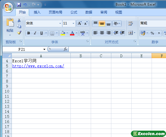Image resolution: width=166 pixels, height=137 pixels.
Task: Click inside the formula bar
Action: [x=117, y=49]
